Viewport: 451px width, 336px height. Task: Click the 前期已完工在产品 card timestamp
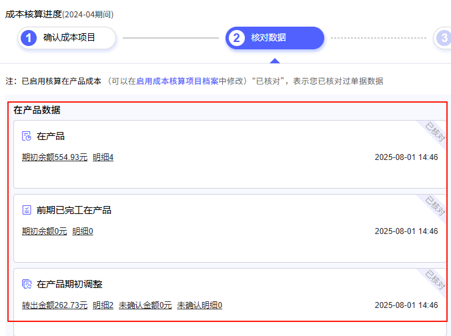pos(406,231)
